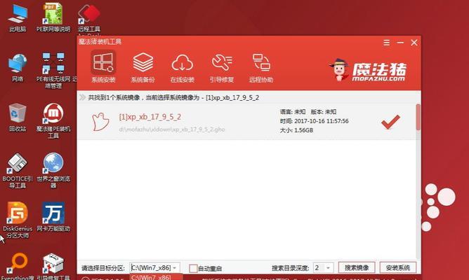Open PE有线无线网络管理 shortcut

coord(53,71)
